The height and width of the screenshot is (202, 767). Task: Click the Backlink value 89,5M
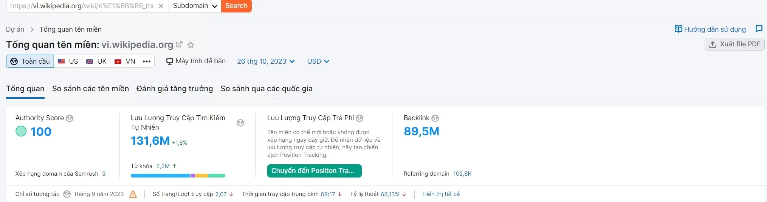pyautogui.click(x=421, y=132)
